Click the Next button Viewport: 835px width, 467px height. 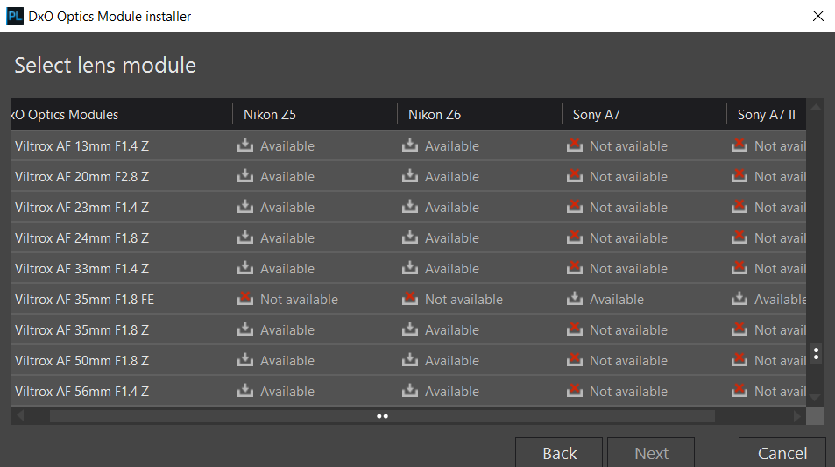[x=651, y=453]
